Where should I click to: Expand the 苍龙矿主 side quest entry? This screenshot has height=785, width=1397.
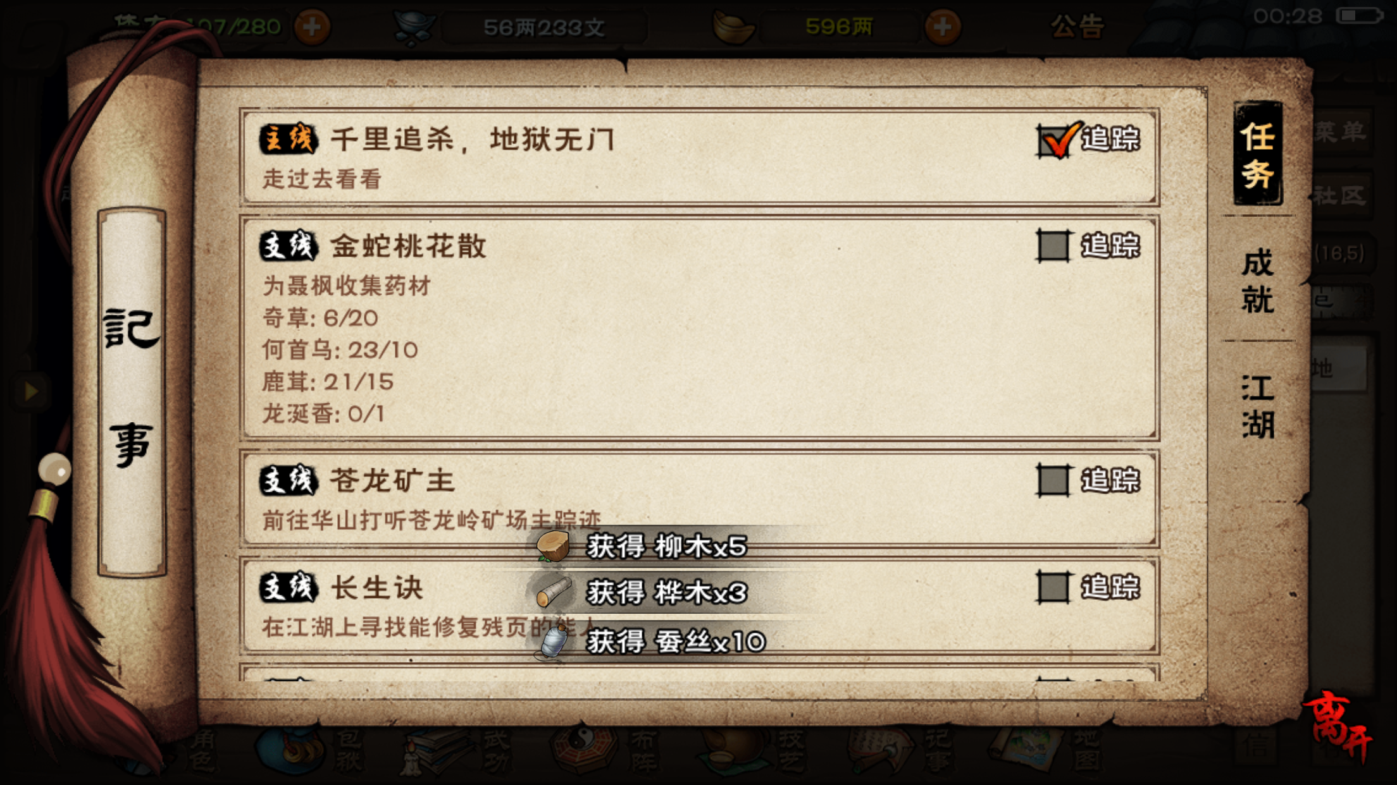point(699,499)
